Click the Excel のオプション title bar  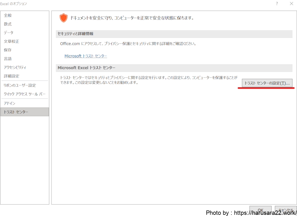116,4
